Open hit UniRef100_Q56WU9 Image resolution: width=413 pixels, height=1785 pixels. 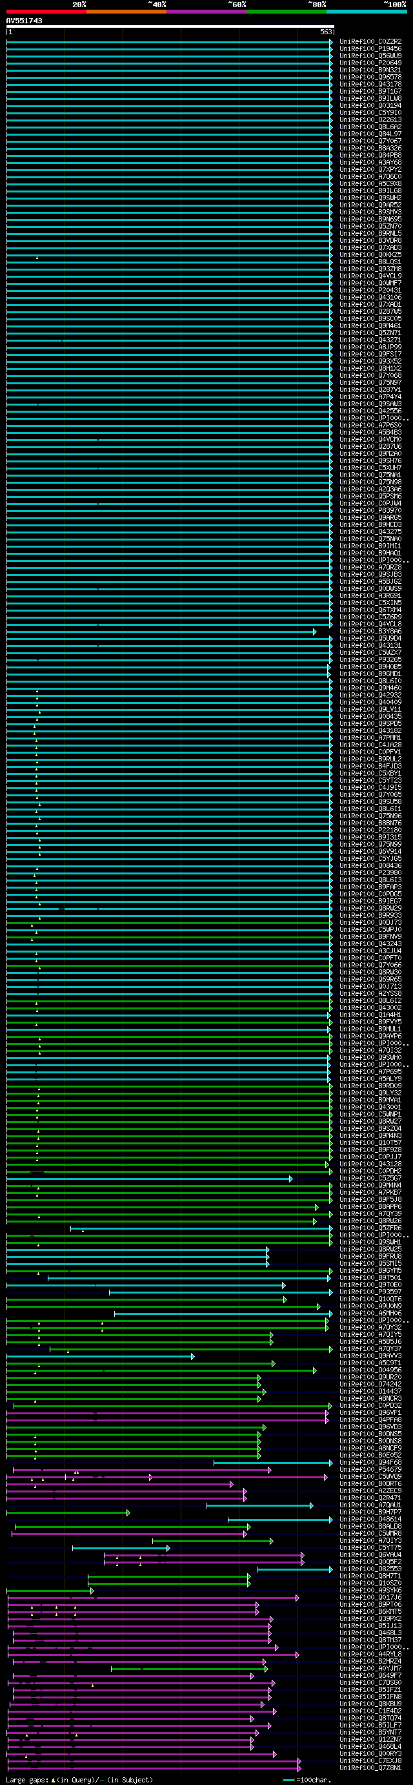(x=370, y=56)
